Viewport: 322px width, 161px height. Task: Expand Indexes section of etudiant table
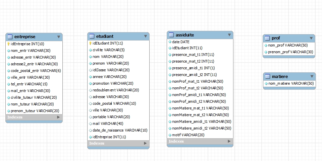(x=145, y=143)
